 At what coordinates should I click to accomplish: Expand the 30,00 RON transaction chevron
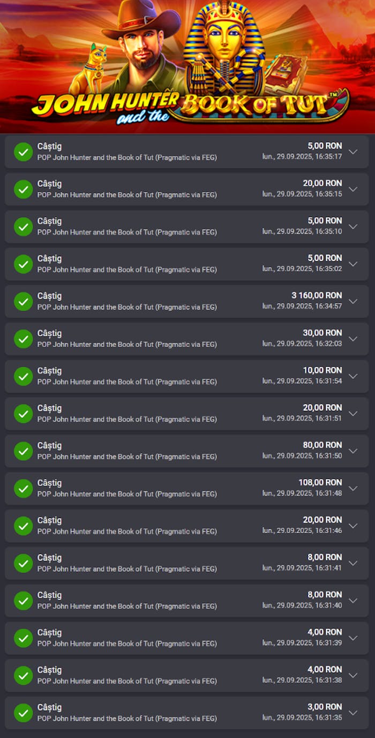[x=352, y=339]
